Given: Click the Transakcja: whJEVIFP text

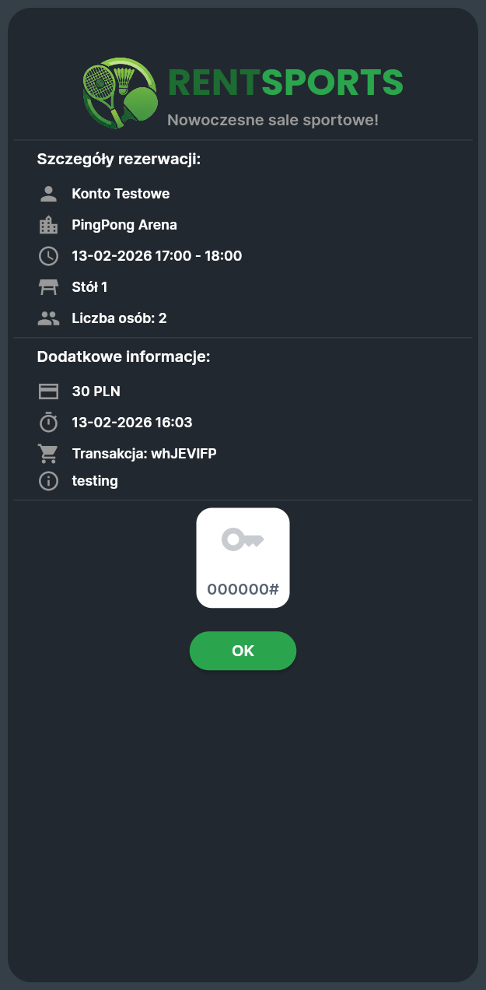Looking at the screenshot, I should point(144,454).
